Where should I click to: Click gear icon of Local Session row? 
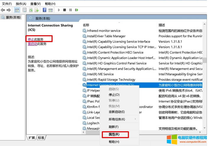84,118
